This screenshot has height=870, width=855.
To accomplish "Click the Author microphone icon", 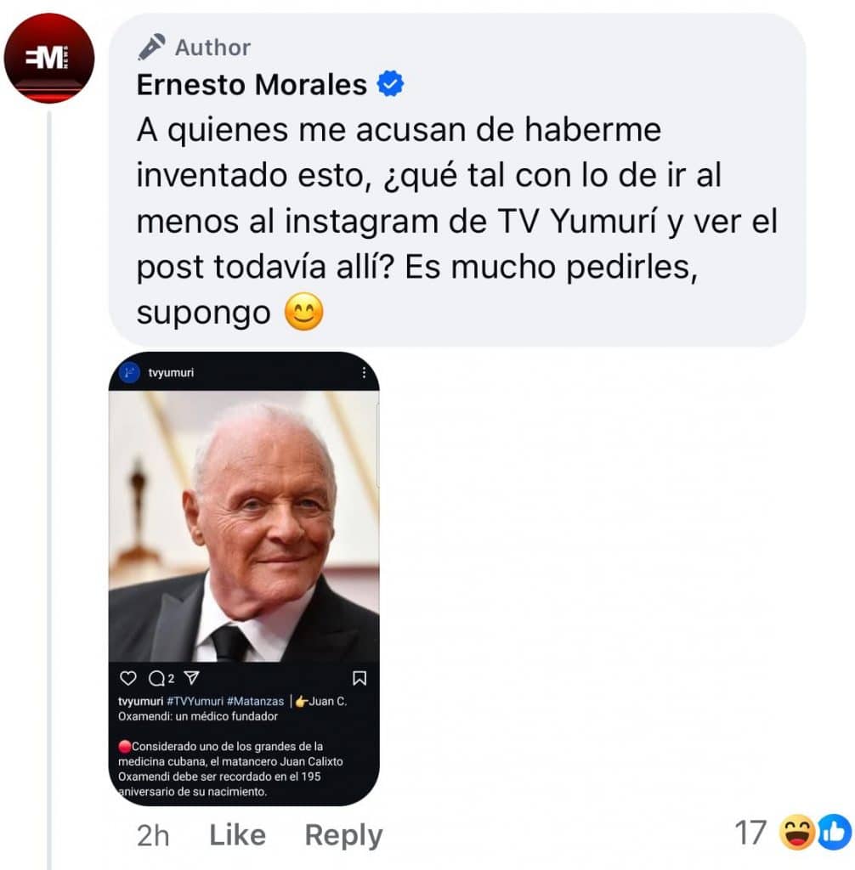I will (x=151, y=47).
